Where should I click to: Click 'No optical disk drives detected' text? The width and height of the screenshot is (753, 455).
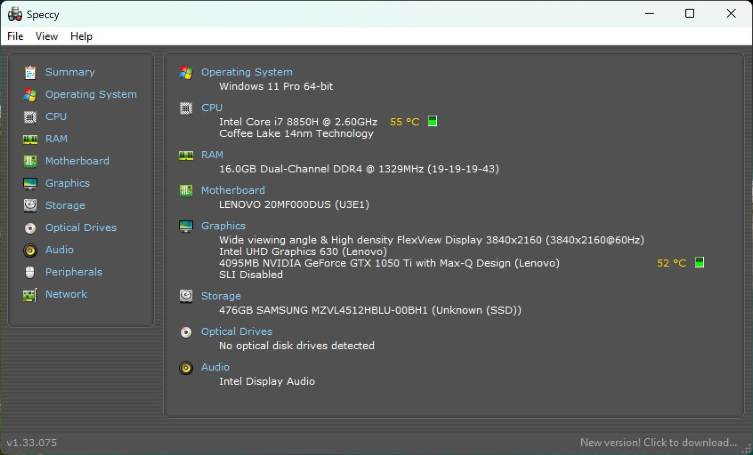296,346
